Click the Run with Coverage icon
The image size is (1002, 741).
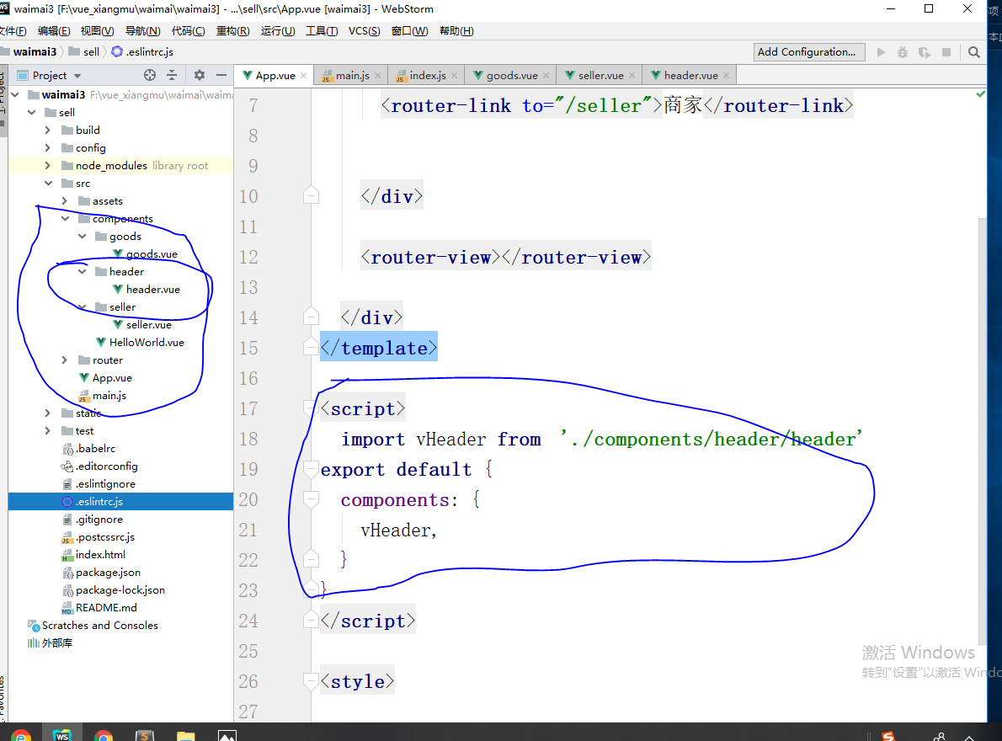(x=924, y=51)
